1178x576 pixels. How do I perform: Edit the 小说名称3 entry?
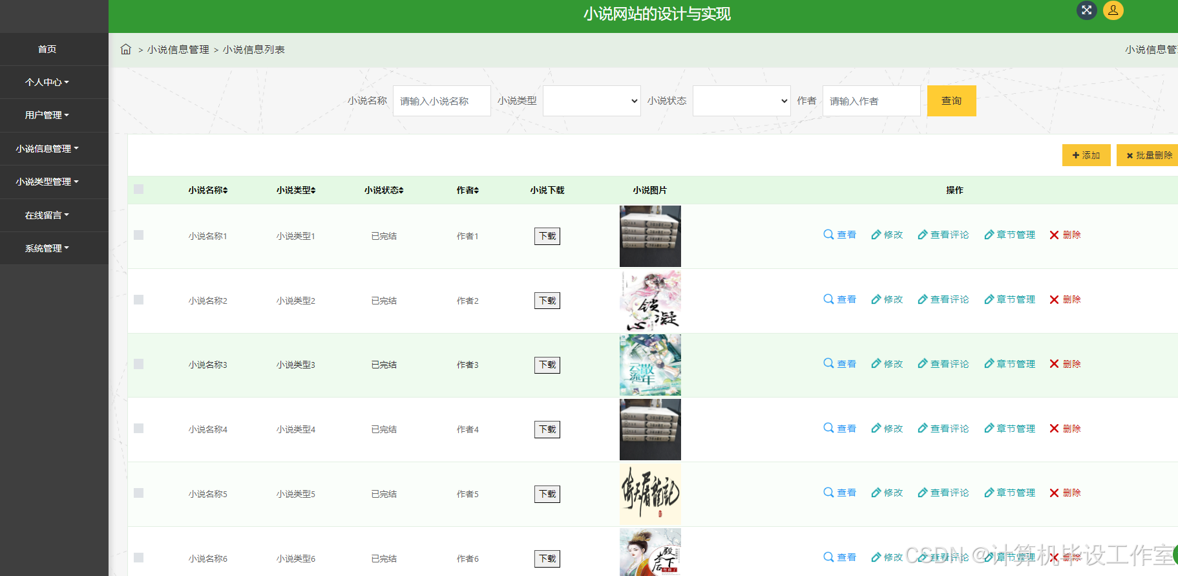887,364
